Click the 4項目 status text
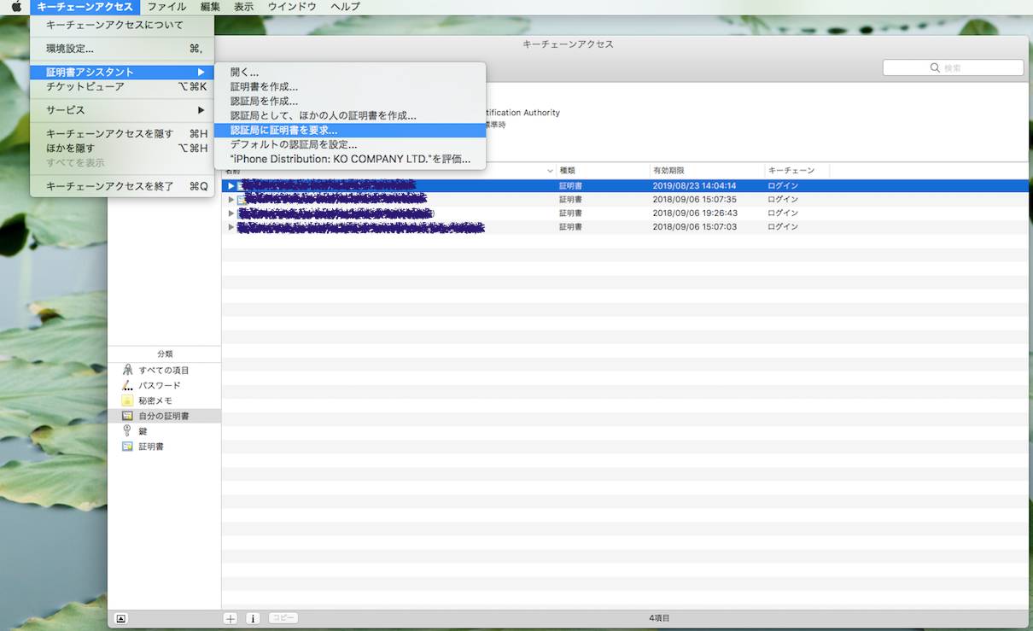1033x631 pixels. 659,618
